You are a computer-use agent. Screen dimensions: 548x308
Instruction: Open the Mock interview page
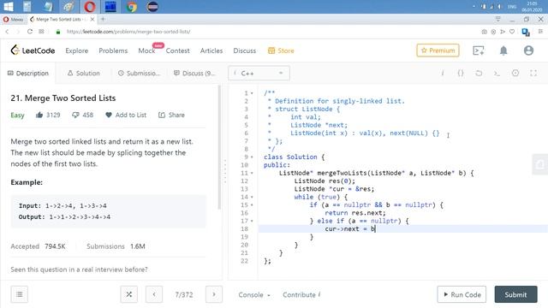146,50
